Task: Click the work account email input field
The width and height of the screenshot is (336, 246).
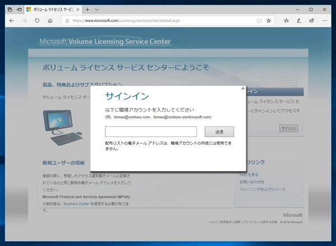Action: coord(151,131)
